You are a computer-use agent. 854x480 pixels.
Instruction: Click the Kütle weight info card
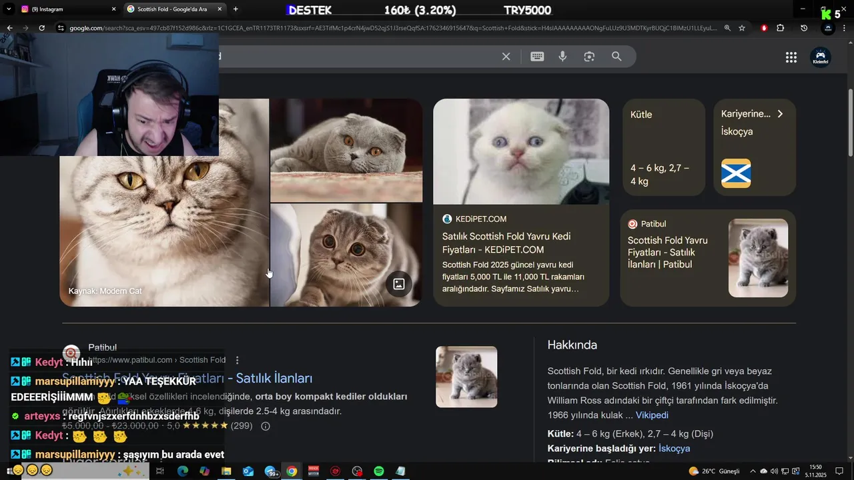pos(664,147)
